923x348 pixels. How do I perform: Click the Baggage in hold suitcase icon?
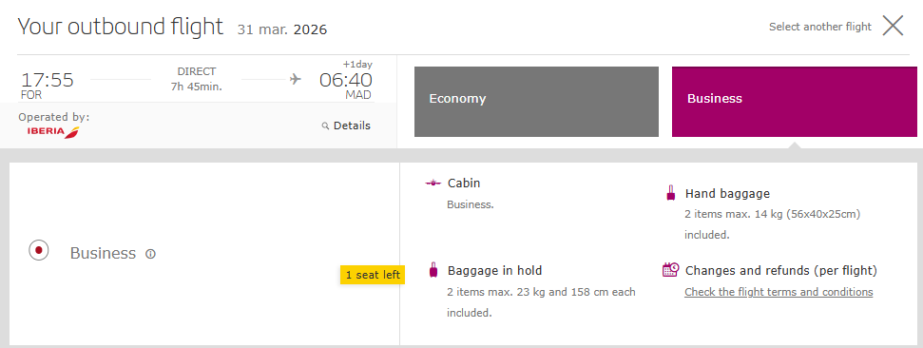(x=433, y=270)
